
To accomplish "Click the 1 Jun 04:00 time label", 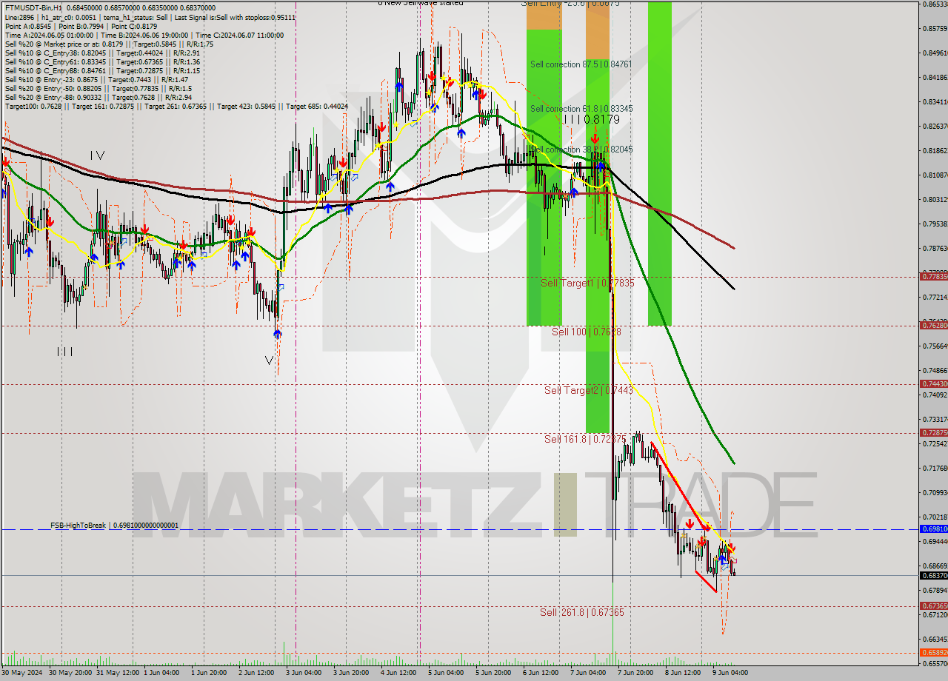I will click(162, 673).
